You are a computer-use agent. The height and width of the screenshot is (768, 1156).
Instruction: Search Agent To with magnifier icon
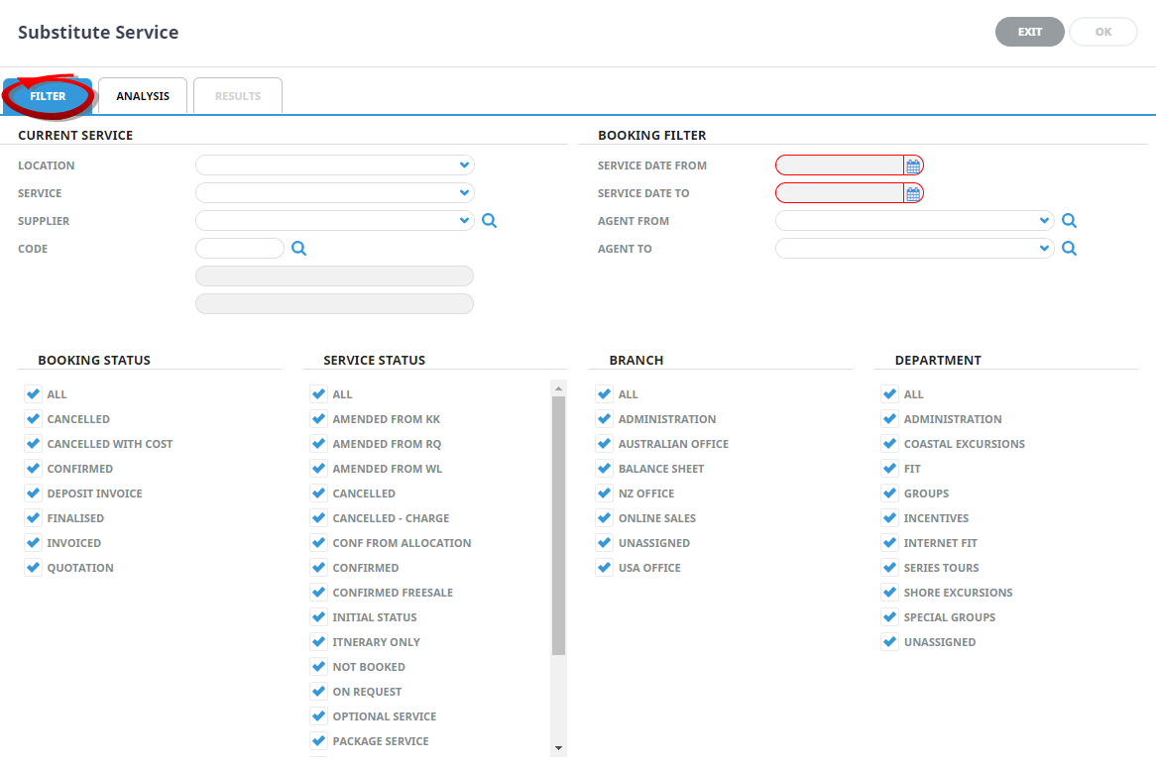(x=1069, y=249)
